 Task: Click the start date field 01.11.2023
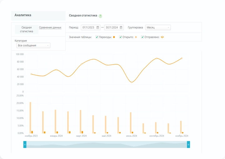click(88, 27)
